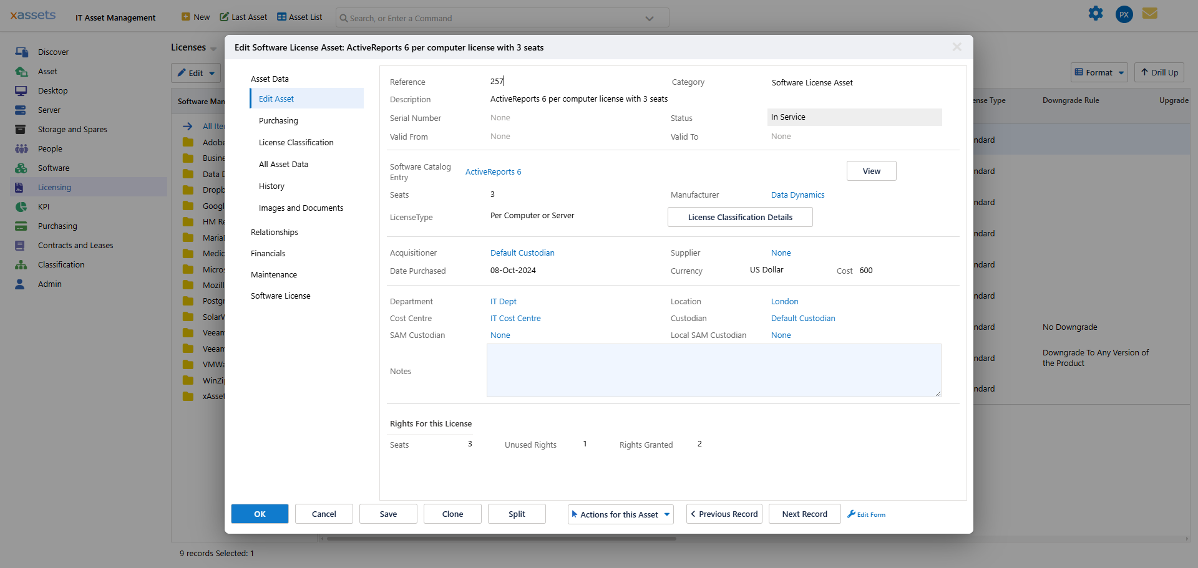Click the KPI pie chart icon
Viewport: 1198px width, 568px height.
(21, 207)
